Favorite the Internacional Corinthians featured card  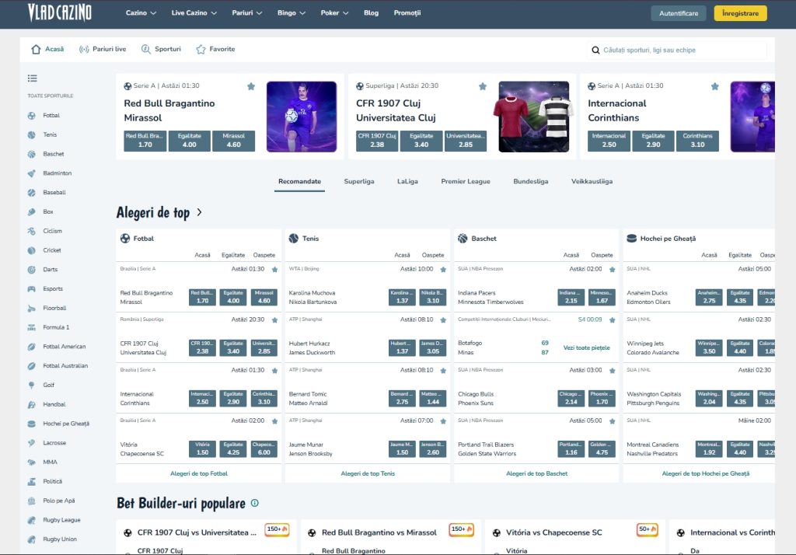[715, 86]
